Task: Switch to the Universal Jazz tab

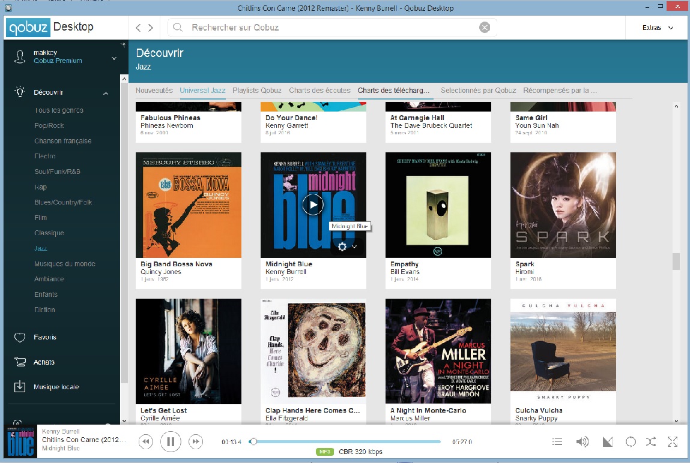Action: click(202, 91)
